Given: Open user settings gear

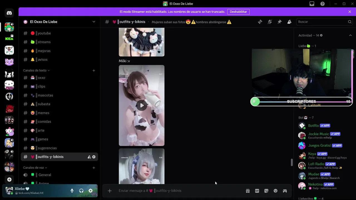Looking at the screenshot, I should pyautogui.click(x=90, y=191).
